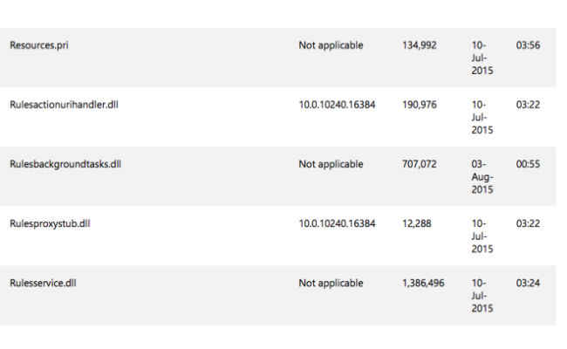Select the Rulesservice.dll file name

pos(43,284)
